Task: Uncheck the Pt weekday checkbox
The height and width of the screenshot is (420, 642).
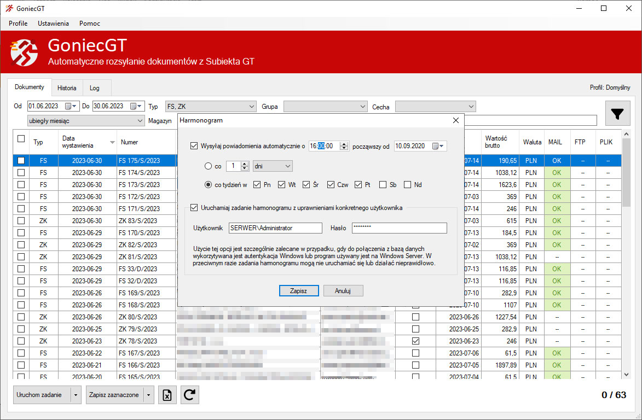Action: pyautogui.click(x=358, y=184)
